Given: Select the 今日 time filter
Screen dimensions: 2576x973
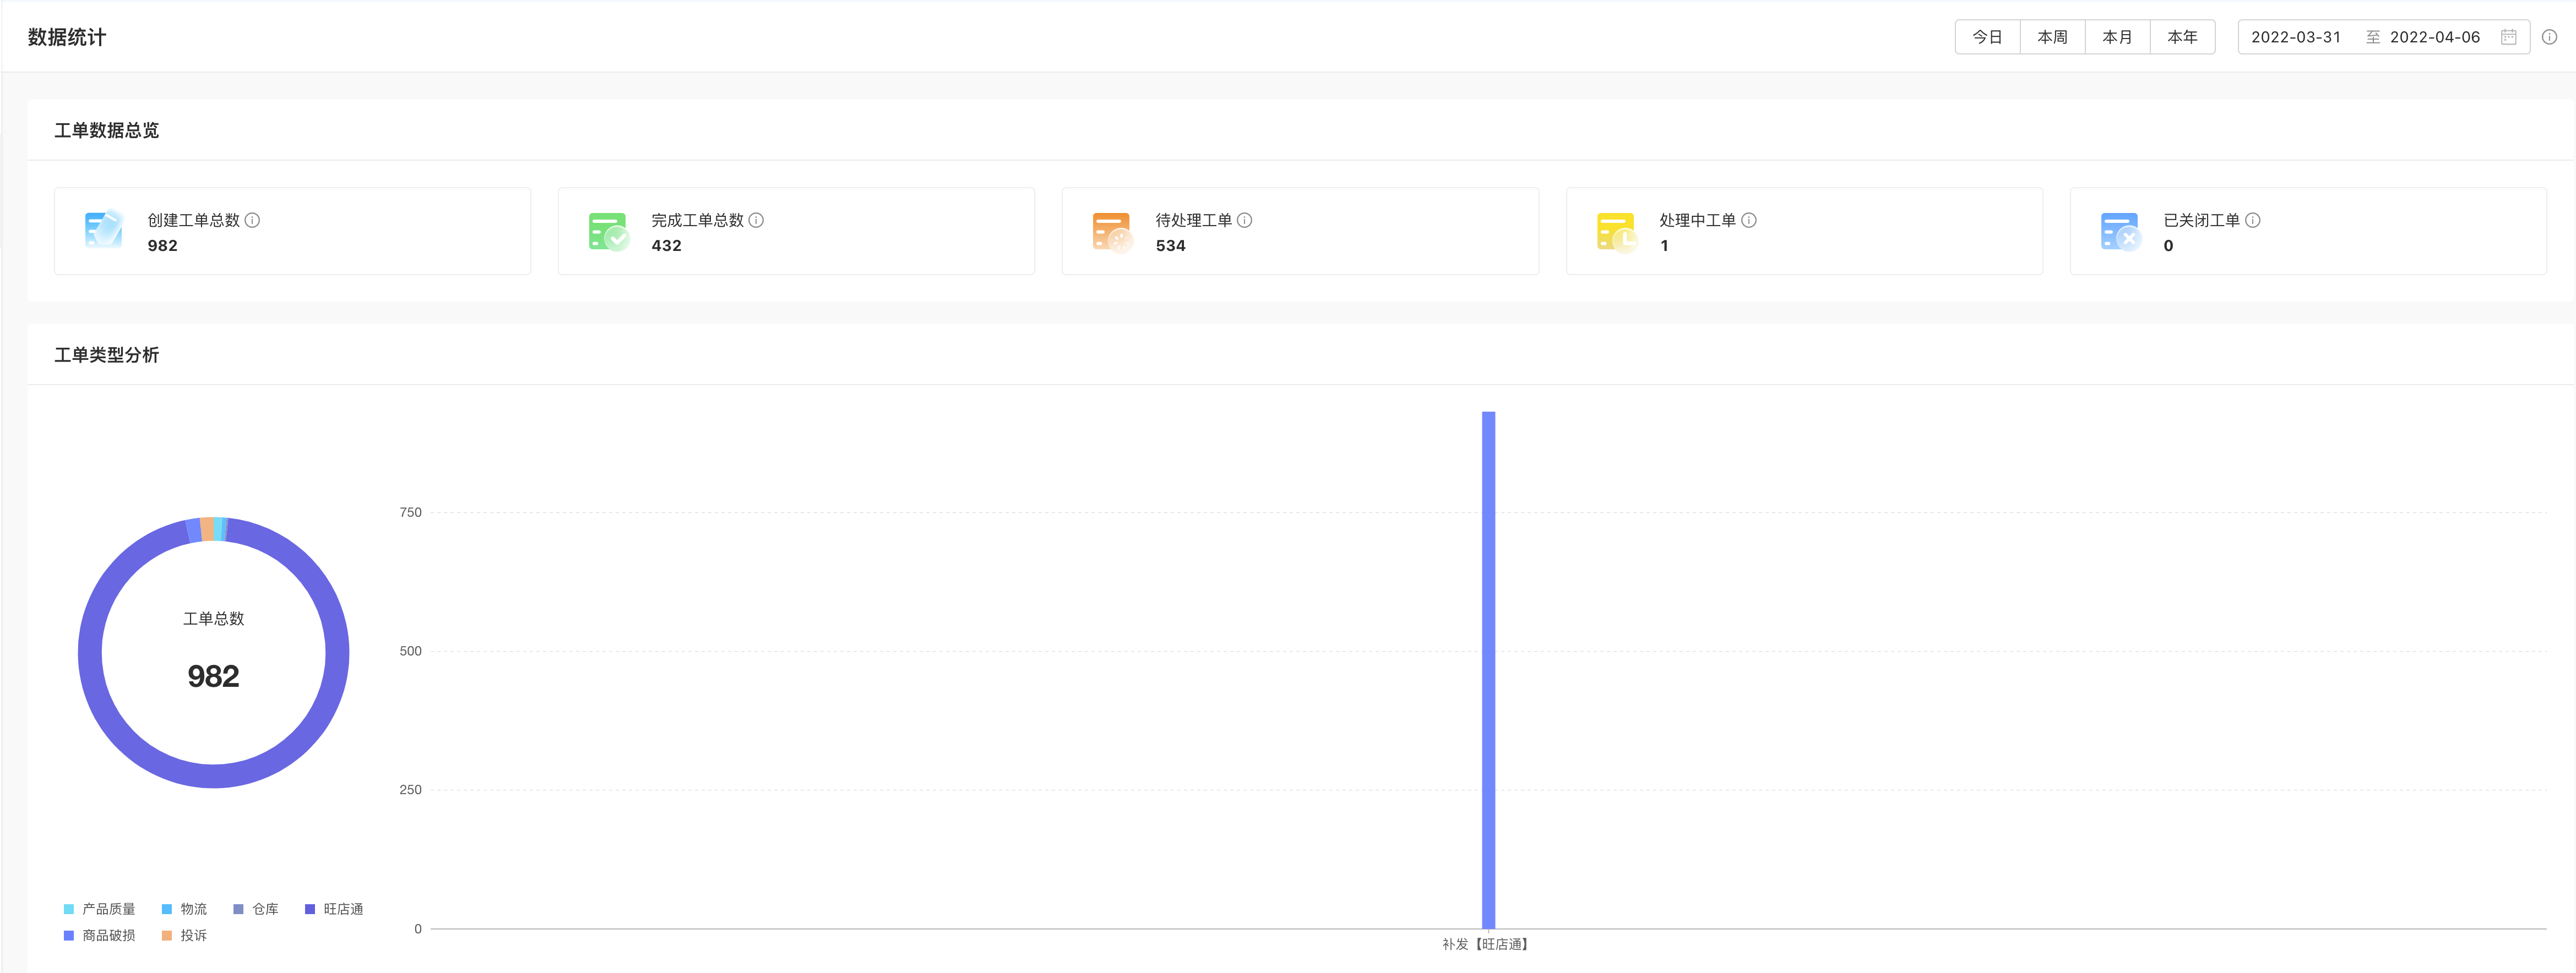Looking at the screenshot, I should tap(1987, 37).
